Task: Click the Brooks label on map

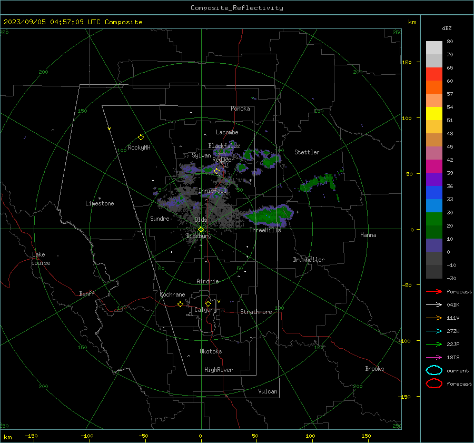Action: coord(374,369)
